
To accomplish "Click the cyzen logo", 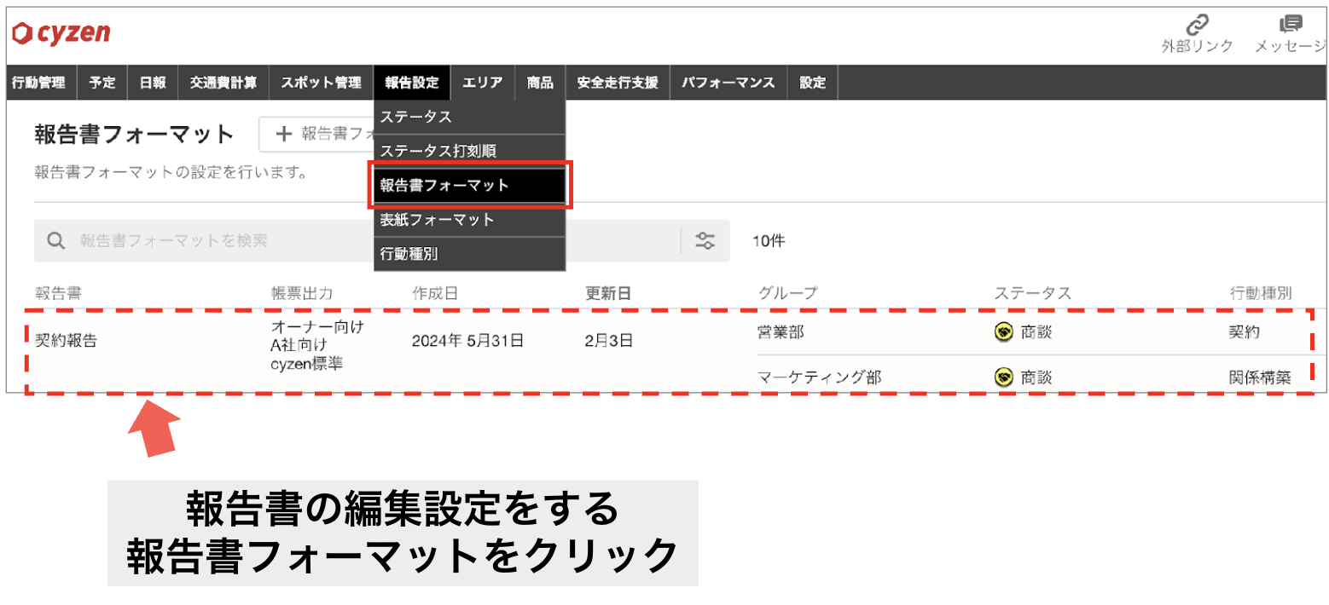I will point(61,33).
